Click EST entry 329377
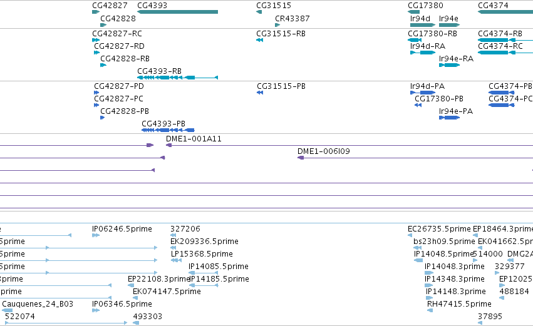 (510, 267)
